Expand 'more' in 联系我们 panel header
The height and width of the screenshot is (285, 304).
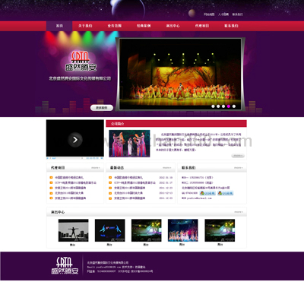click(x=238, y=168)
